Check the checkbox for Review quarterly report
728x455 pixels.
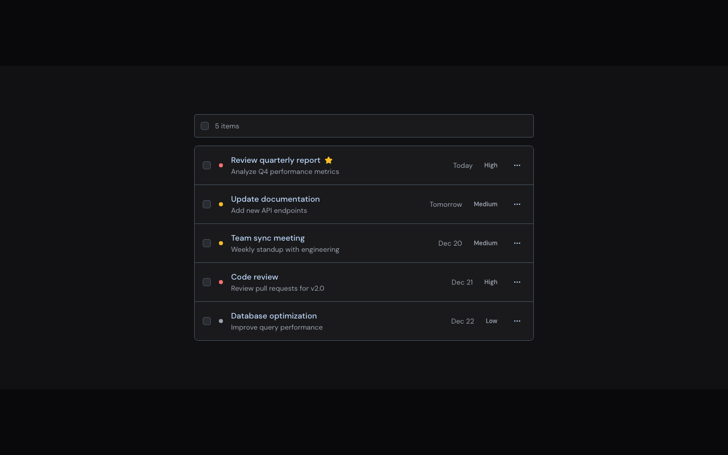pos(207,165)
